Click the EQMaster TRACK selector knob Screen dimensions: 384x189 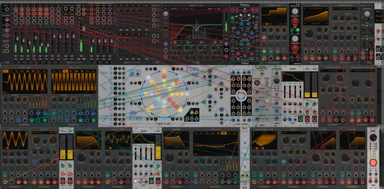tap(166, 15)
